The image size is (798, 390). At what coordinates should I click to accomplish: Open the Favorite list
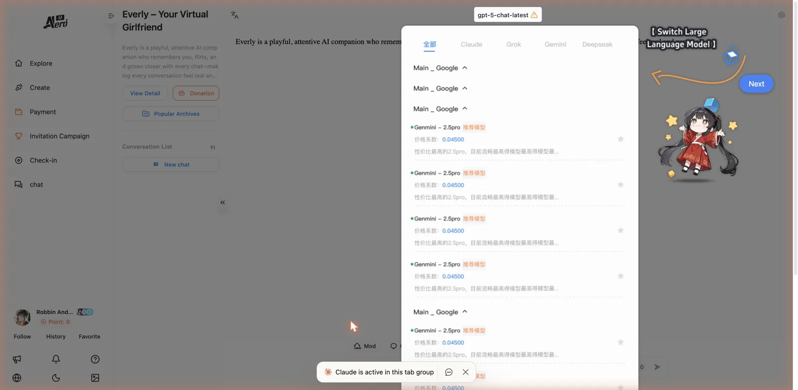pos(89,337)
